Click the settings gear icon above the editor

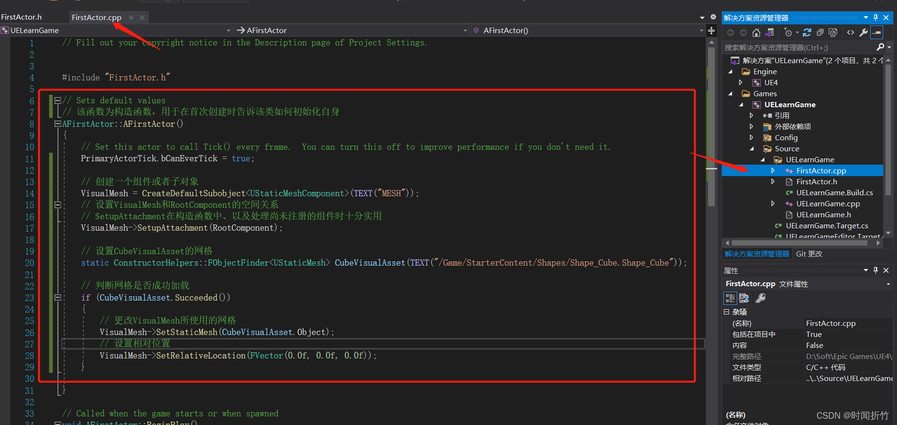pos(713,17)
